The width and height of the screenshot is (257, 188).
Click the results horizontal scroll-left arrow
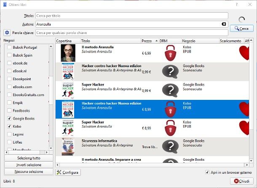pos(57,165)
